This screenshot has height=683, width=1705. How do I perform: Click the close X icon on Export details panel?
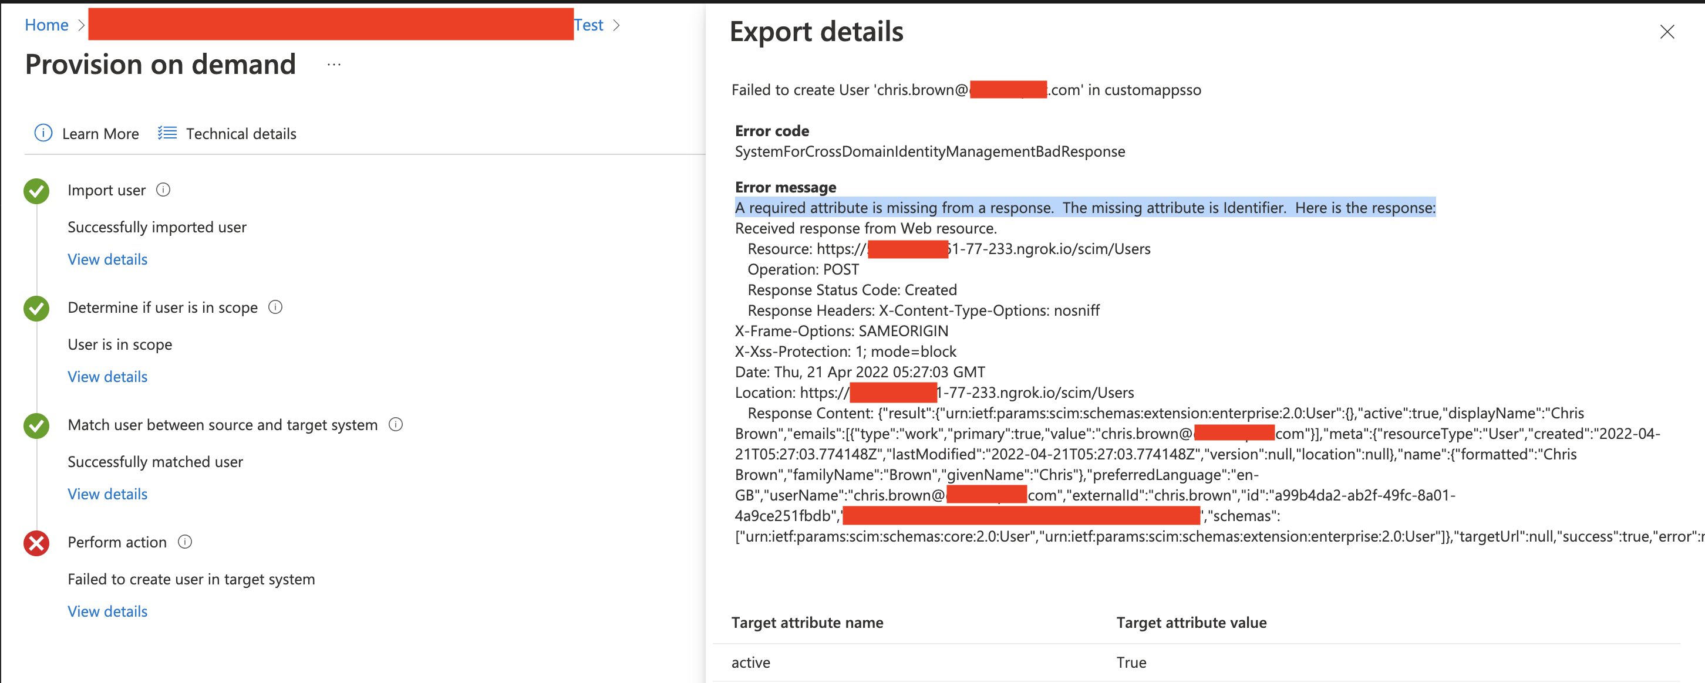1666,33
